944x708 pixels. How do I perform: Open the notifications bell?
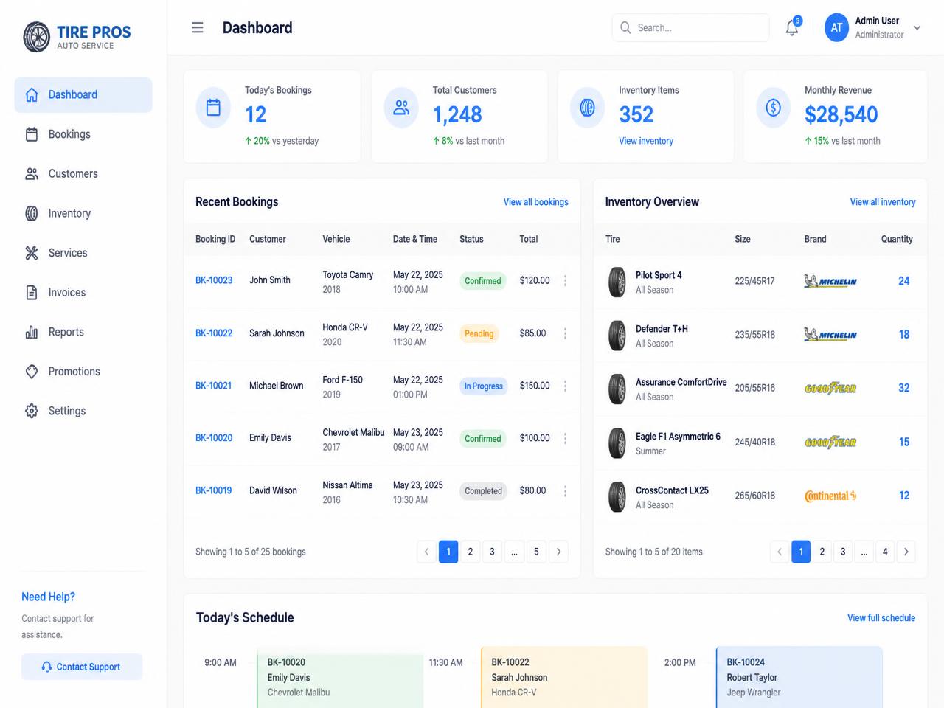(x=792, y=27)
